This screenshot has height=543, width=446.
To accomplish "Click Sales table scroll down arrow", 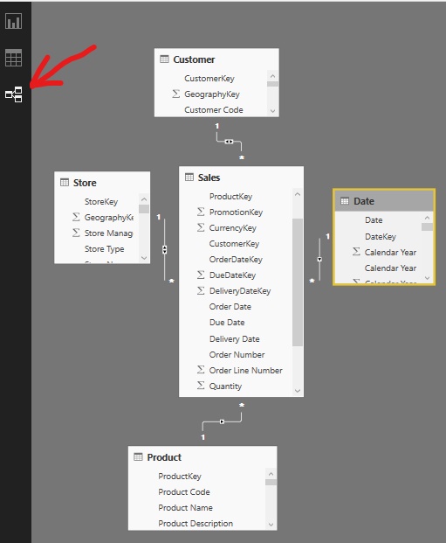I will click(298, 391).
